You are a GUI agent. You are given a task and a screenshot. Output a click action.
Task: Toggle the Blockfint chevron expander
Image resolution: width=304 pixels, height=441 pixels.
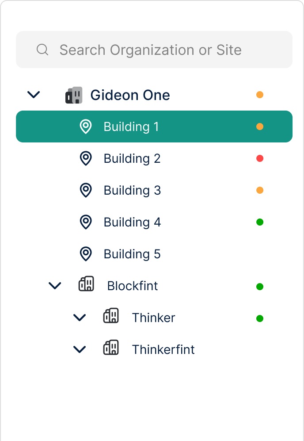pyautogui.click(x=55, y=286)
